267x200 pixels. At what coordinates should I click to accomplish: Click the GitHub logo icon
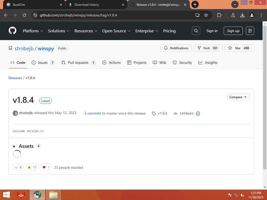click(x=13, y=31)
